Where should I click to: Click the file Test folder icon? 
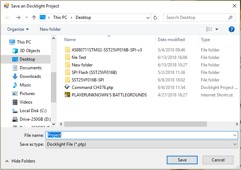point(67,57)
